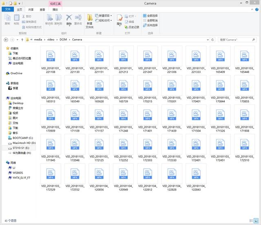Open Favorites (收藏夹) star in sidebar

tap(12, 49)
